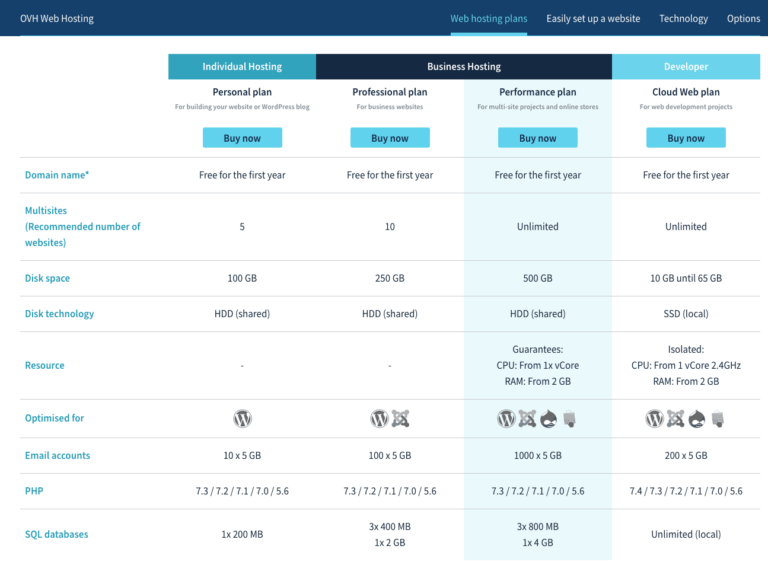Click the Drupal icon under Performance plan

[549, 419]
